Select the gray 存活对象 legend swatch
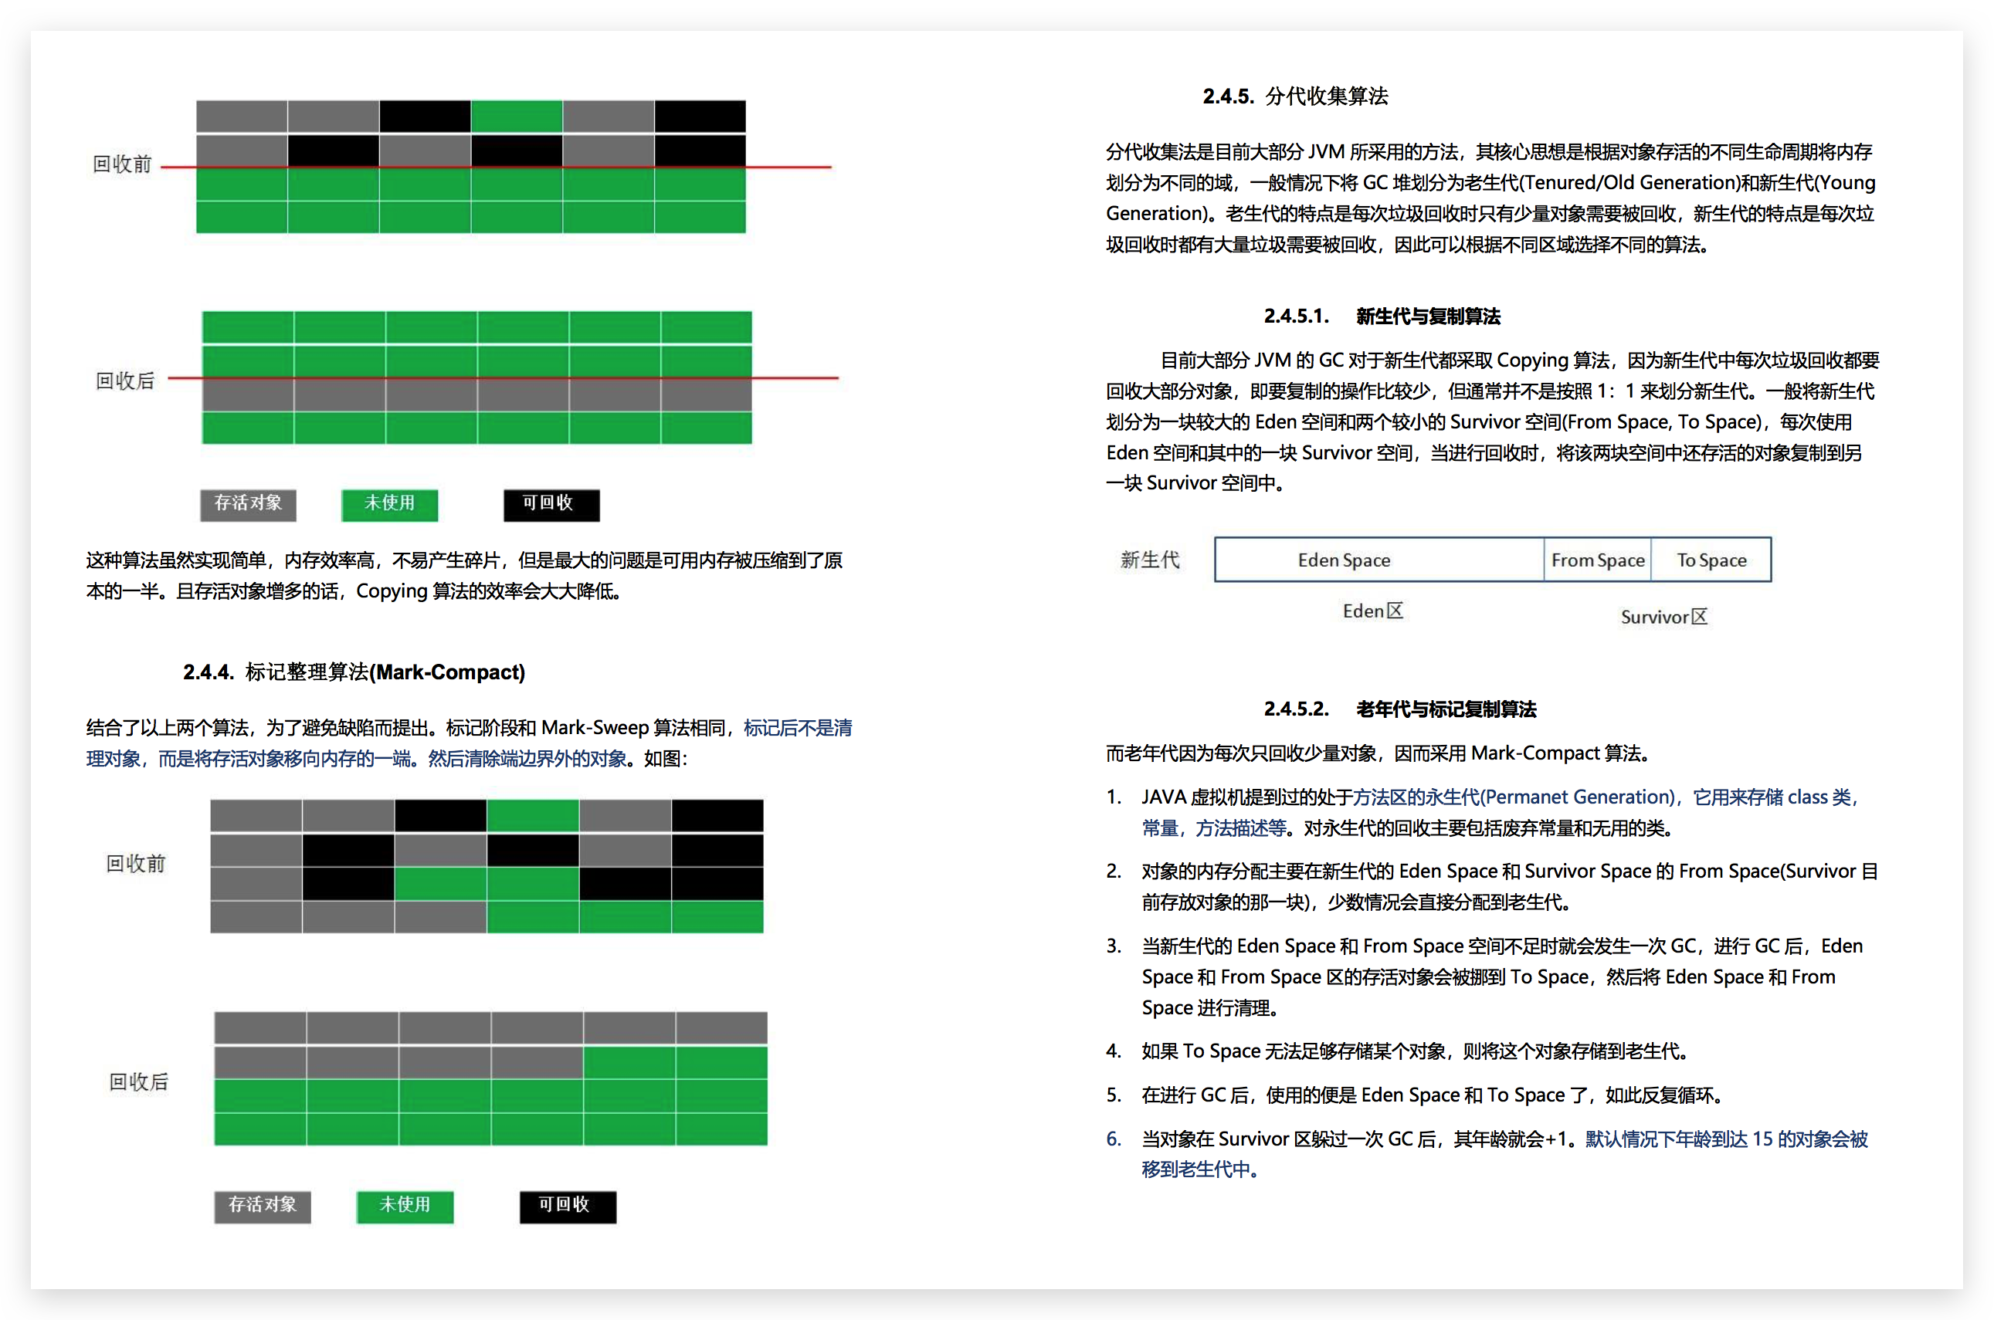The image size is (1994, 1320). [x=246, y=504]
